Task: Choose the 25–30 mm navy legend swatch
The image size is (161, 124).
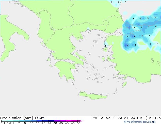Action: click(x=51, y=121)
